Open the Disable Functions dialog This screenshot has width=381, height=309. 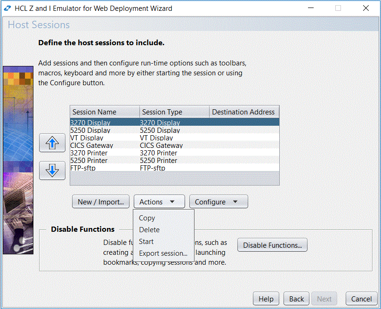pos(272,245)
